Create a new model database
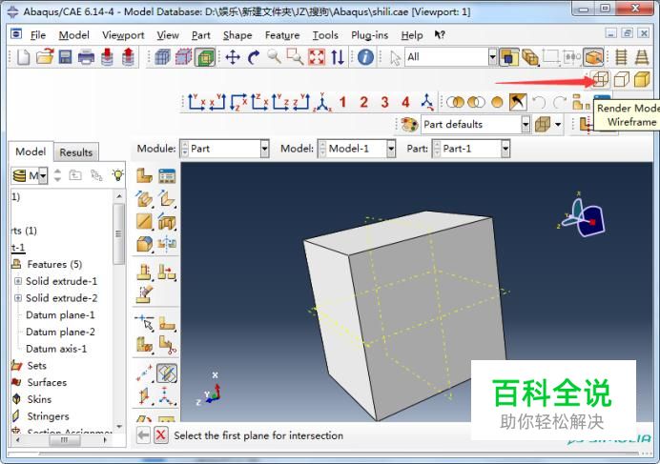Viewport: 660px width, 464px height. [24, 57]
